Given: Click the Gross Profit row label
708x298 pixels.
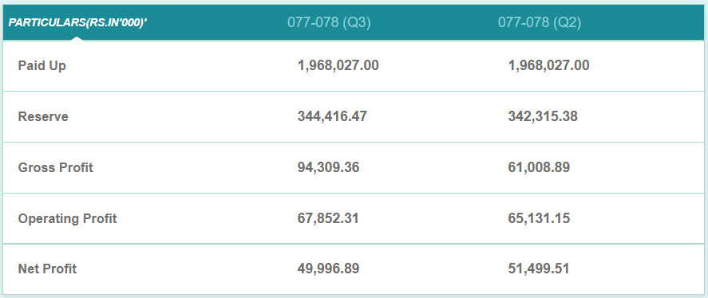Looking at the screenshot, I should coord(56,167).
